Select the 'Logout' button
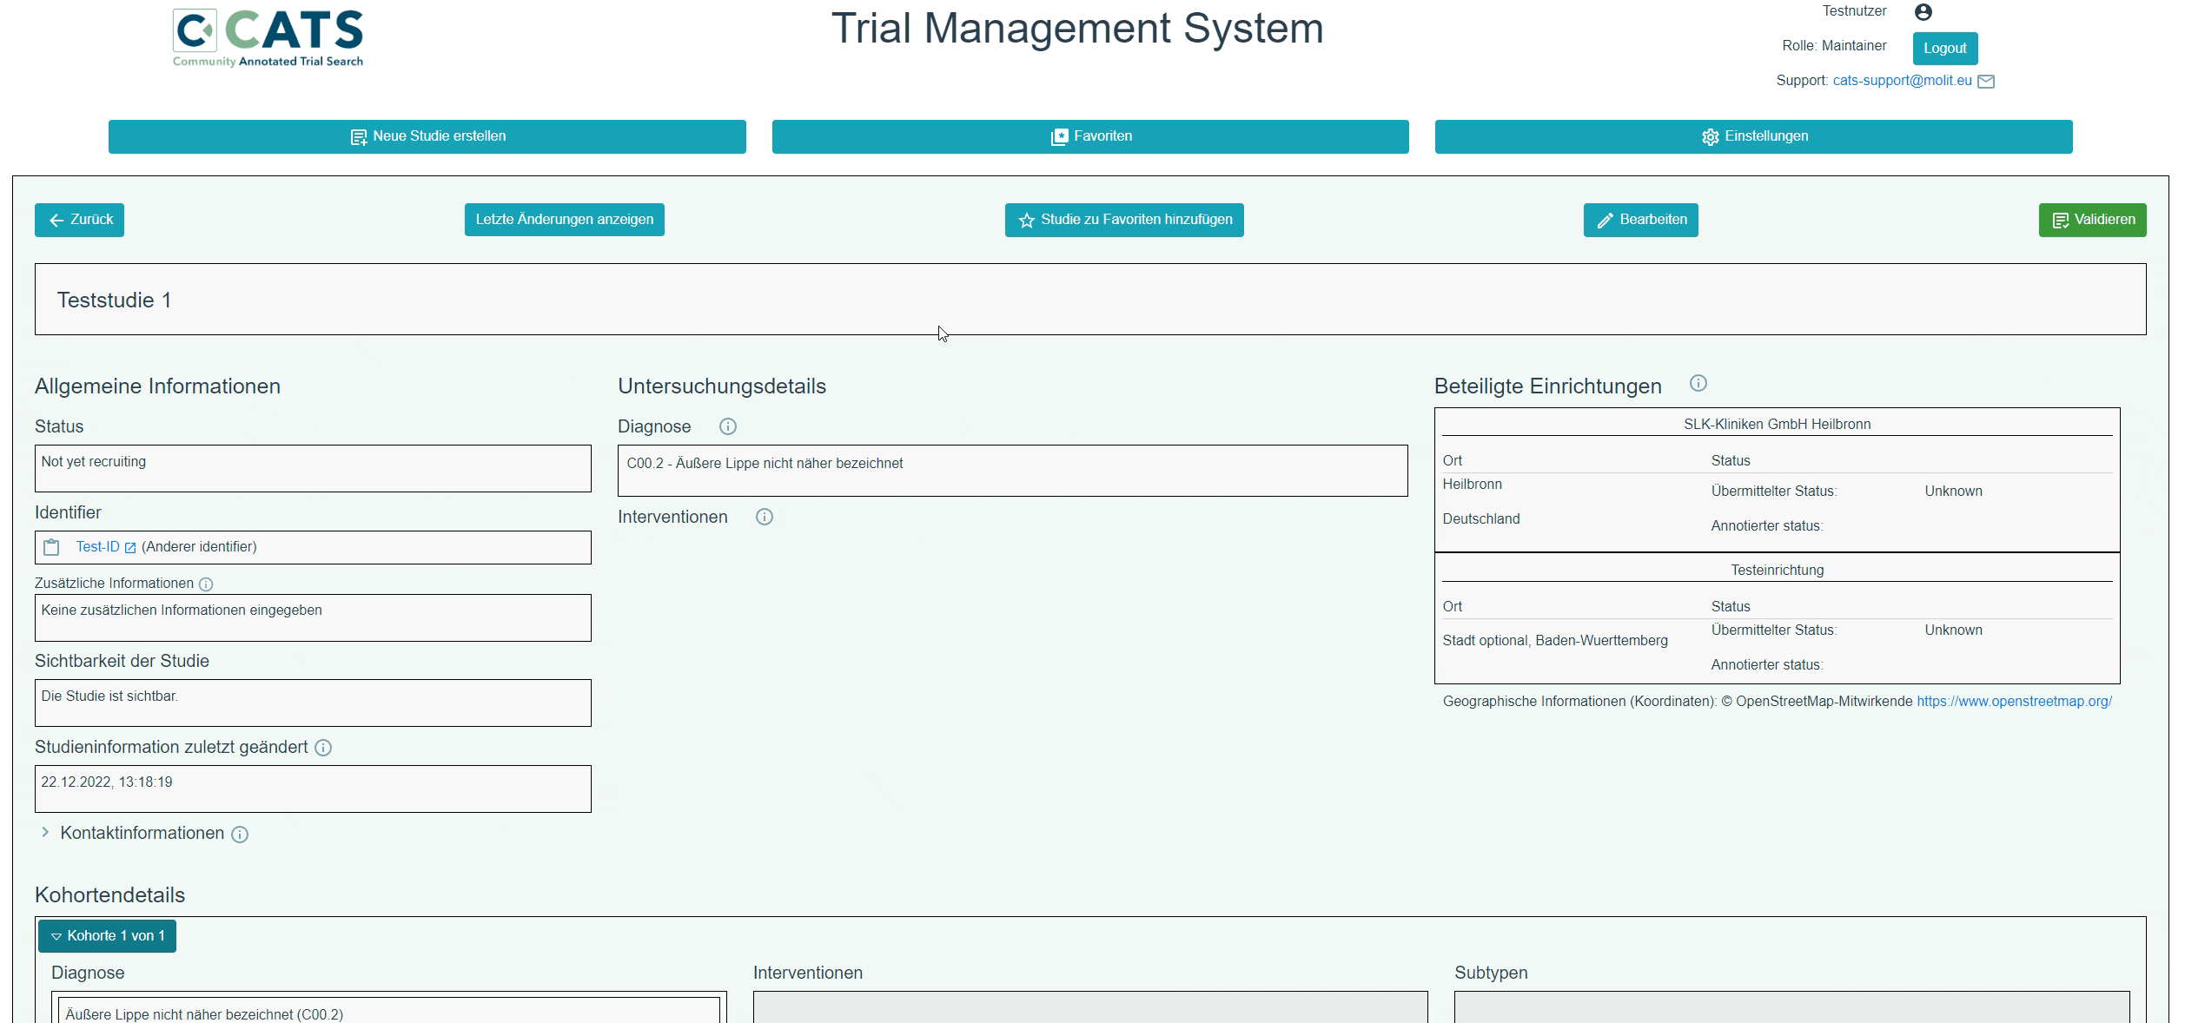Image resolution: width=2185 pixels, height=1023 pixels. [x=1944, y=48]
